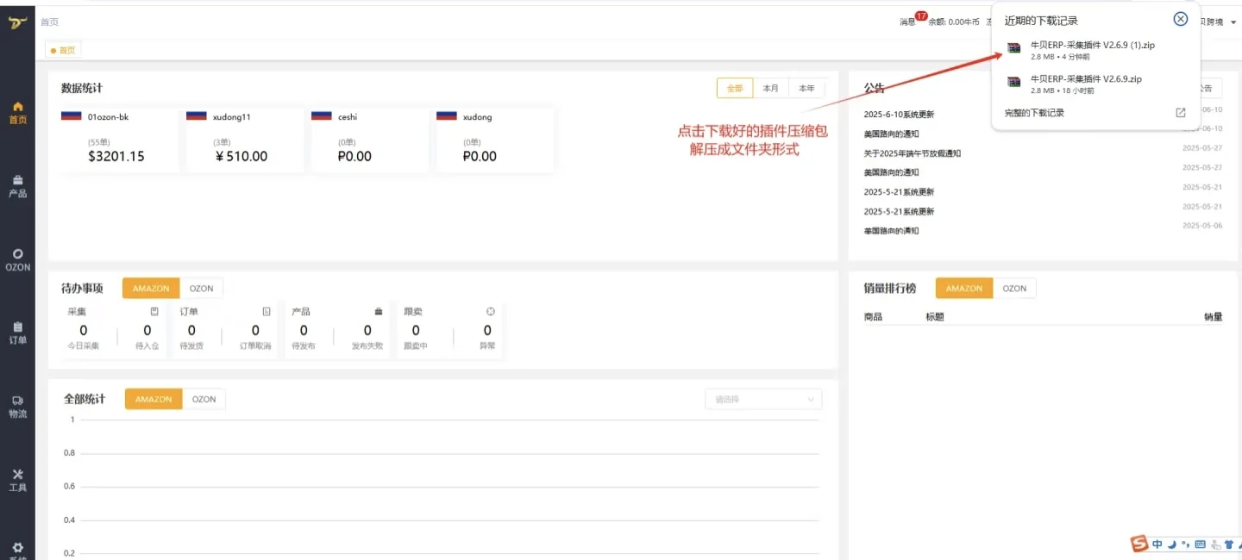Open 完整的下载记录 link
Image resolution: width=1242 pixels, height=560 pixels.
coord(1034,113)
